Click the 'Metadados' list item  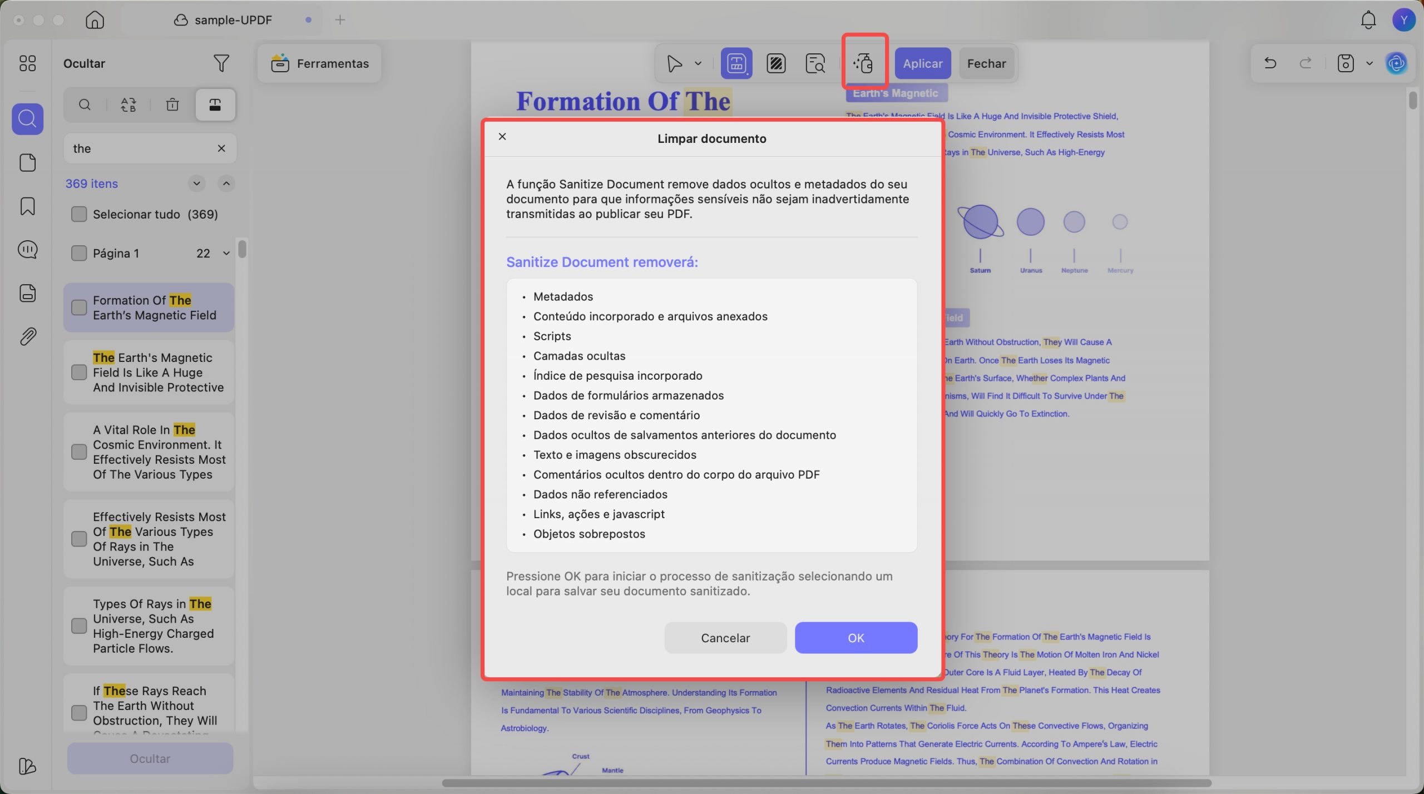[x=563, y=296]
